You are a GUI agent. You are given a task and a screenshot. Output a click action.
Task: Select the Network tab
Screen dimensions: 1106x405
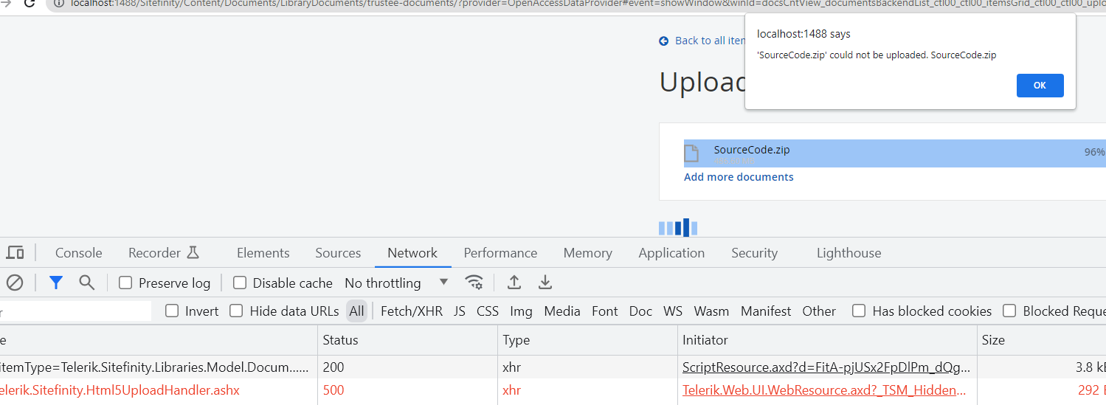tap(412, 253)
